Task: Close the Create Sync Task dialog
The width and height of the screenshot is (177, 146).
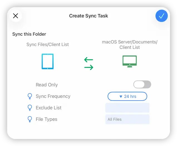Action: 16,16
